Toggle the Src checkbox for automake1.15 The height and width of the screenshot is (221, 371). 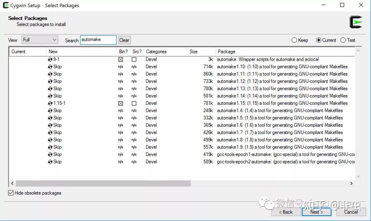click(x=134, y=104)
